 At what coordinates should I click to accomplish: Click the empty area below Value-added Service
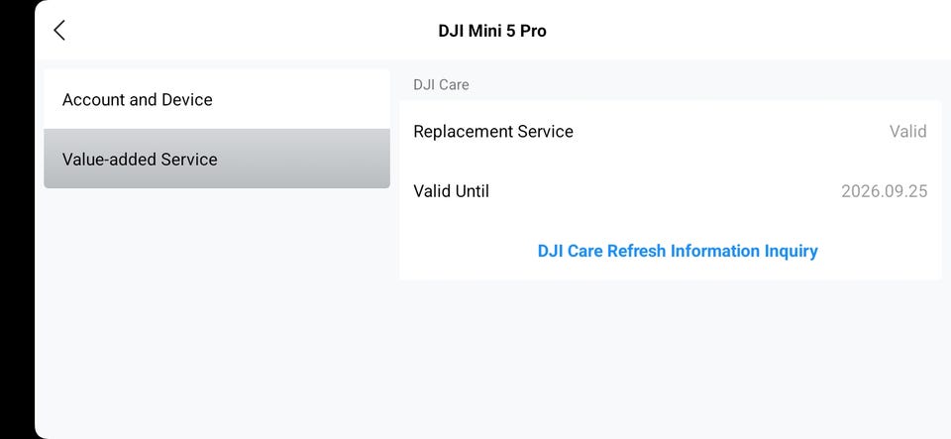[x=216, y=307]
